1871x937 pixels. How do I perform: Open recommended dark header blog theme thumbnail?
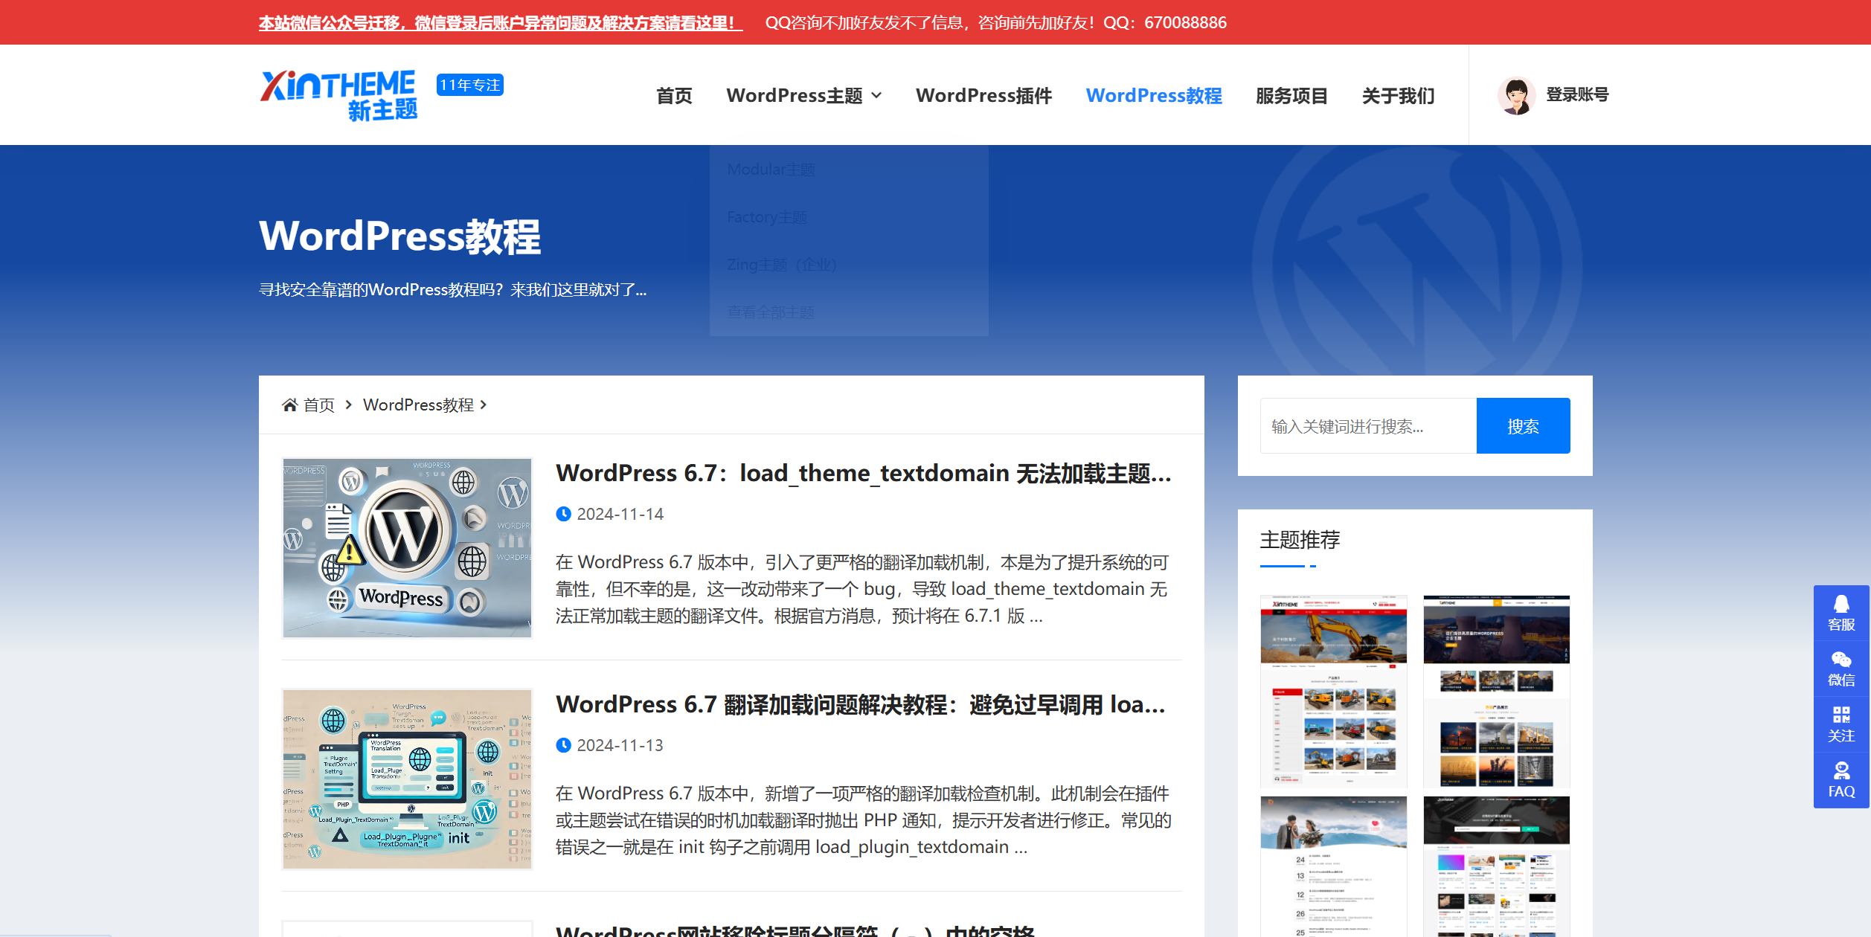coord(1496,866)
